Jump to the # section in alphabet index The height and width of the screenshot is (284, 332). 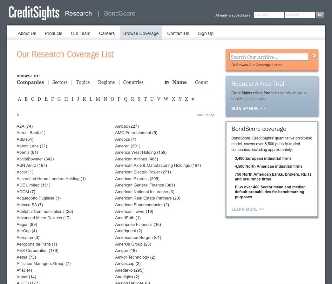[x=193, y=99]
